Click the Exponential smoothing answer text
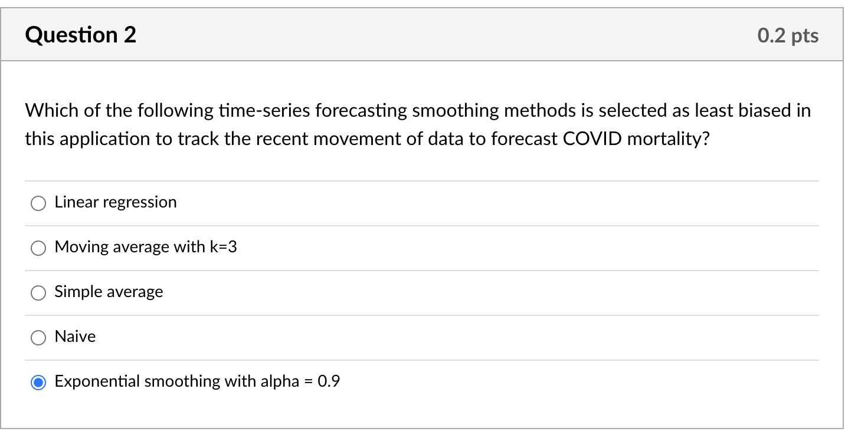 click(x=197, y=381)
